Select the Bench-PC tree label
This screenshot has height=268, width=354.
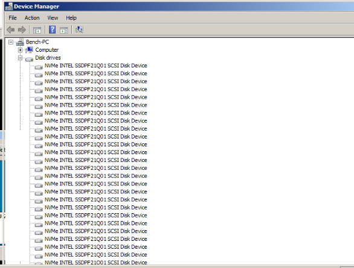coord(37,42)
